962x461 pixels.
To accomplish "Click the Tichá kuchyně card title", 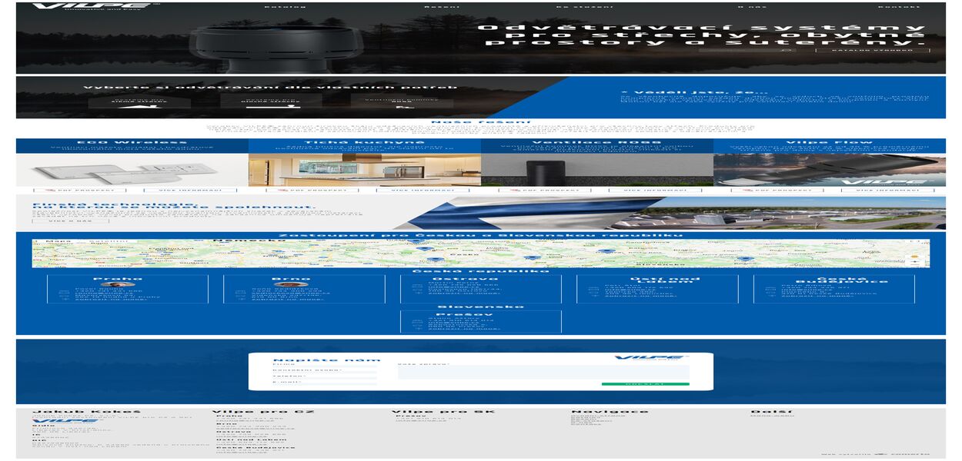I will [x=365, y=142].
